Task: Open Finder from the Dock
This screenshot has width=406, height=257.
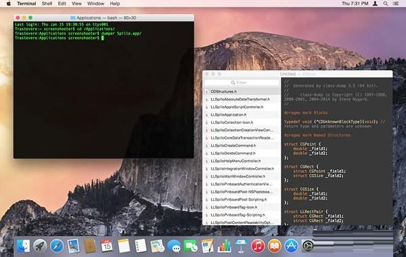Action: click(x=23, y=246)
